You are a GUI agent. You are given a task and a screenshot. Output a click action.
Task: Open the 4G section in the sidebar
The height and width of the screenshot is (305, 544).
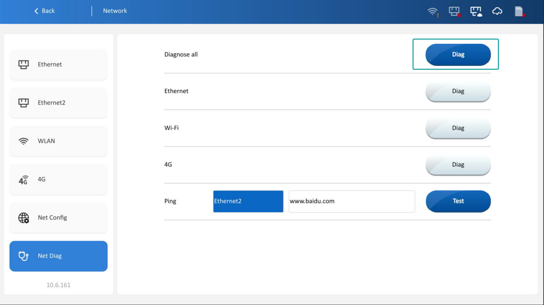pos(58,179)
